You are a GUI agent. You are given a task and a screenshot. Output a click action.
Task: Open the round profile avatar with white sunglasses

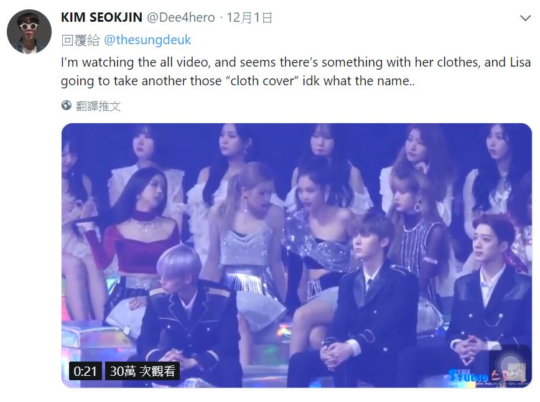[x=29, y=32]
